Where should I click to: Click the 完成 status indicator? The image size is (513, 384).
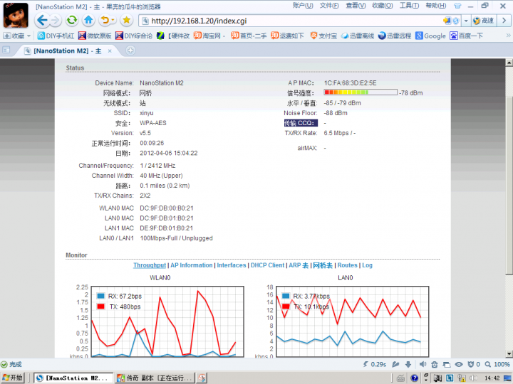pyautogui.click(x=11, y=364)
